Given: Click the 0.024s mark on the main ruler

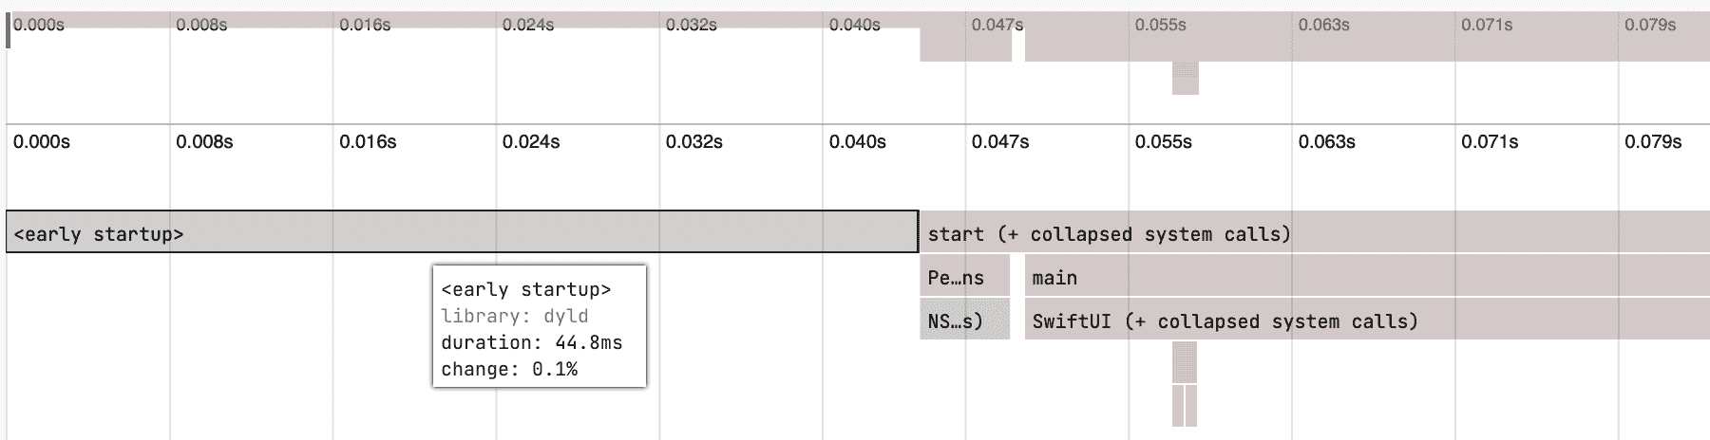Looking at the screenshot, I should 531,142.
